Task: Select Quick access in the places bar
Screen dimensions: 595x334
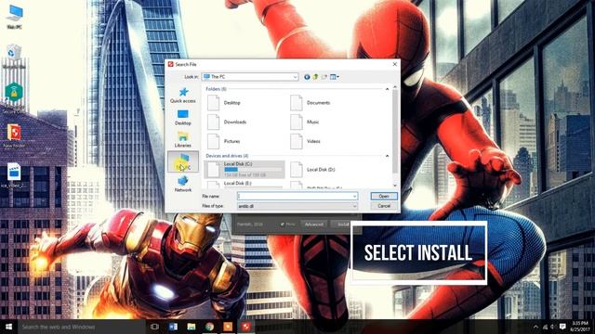Action: point(183,96)
